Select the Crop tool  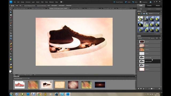click(x=11, y=33)
